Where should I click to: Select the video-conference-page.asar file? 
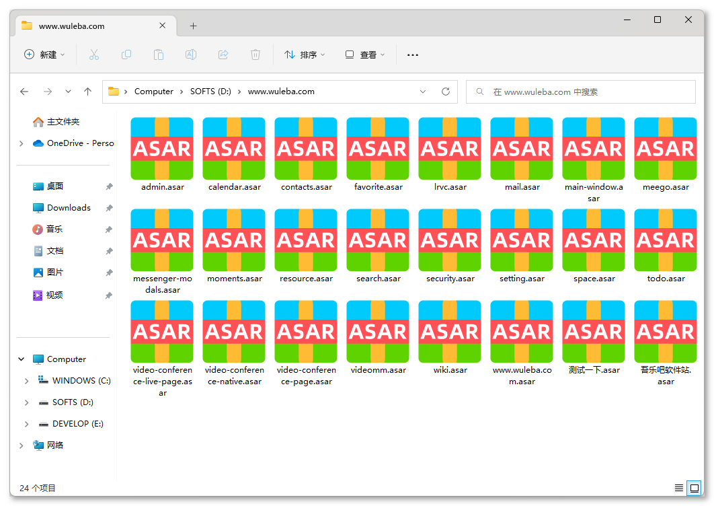(306, 343)
